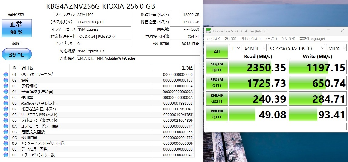This screenshot has height=162, width=348.
Task: Click the raw value 0000000000004C
Action: 178,155
